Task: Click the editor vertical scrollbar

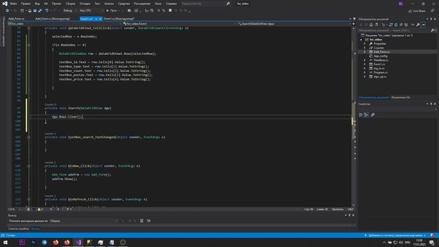Action: (354, 116)
